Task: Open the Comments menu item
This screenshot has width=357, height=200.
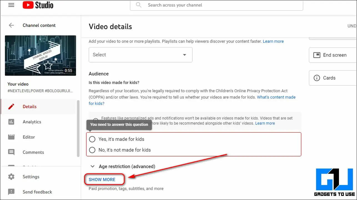Action: click(39, 152)
